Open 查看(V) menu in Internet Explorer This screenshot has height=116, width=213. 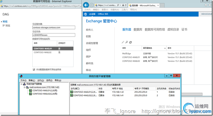tap(105, 9)
